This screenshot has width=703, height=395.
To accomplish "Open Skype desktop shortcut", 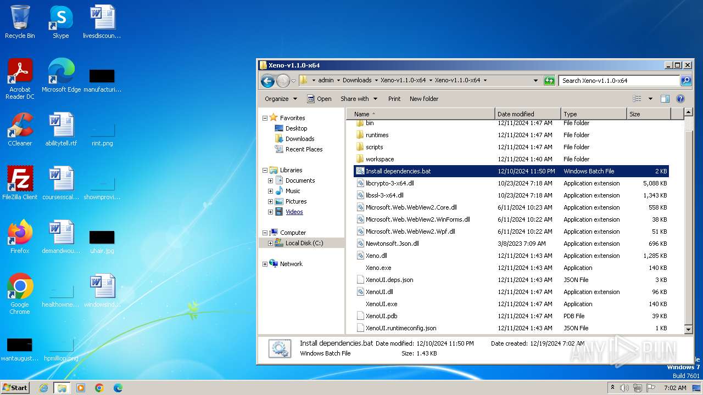I will coord(60,22).
